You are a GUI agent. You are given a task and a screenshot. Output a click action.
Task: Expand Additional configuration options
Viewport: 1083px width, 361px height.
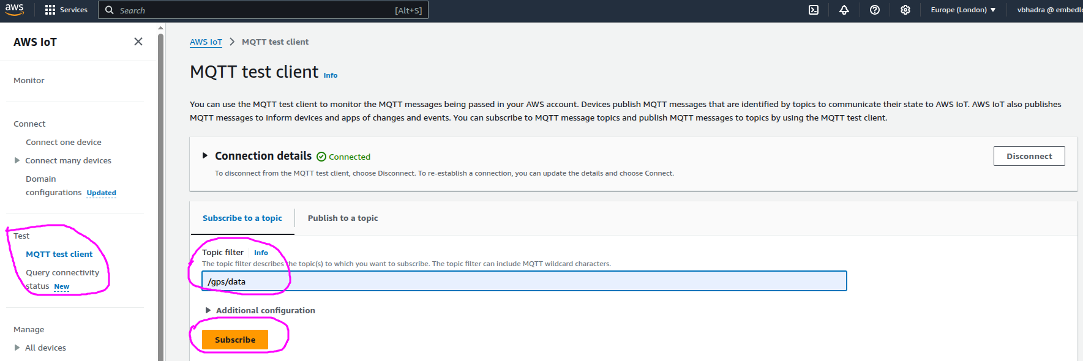pyautogui.click(x=208, y=310)
